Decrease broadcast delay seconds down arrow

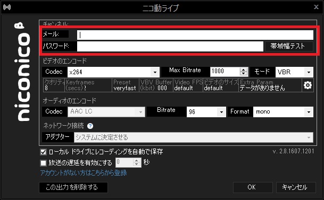[136, 164]
